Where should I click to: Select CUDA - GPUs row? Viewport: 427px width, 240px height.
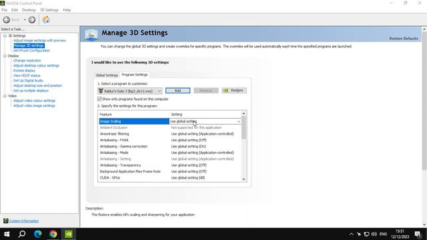170,178
